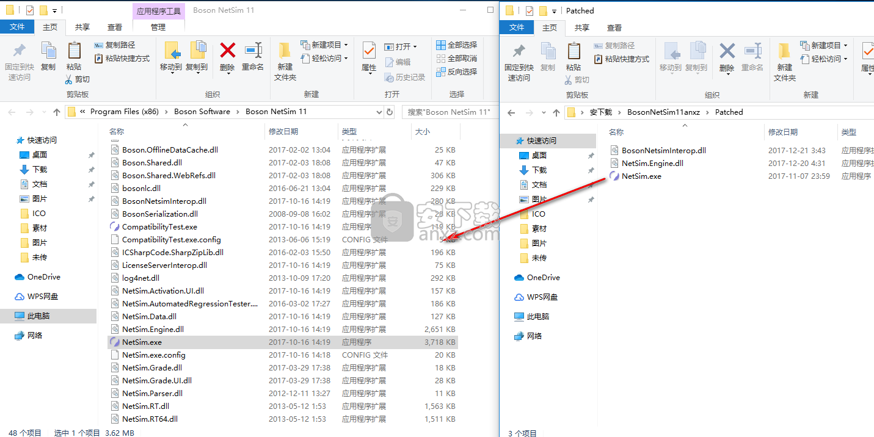Click 安下载 breadcrumb in Patched window
Screen dimensions: 874x437
tap(600, 112)
